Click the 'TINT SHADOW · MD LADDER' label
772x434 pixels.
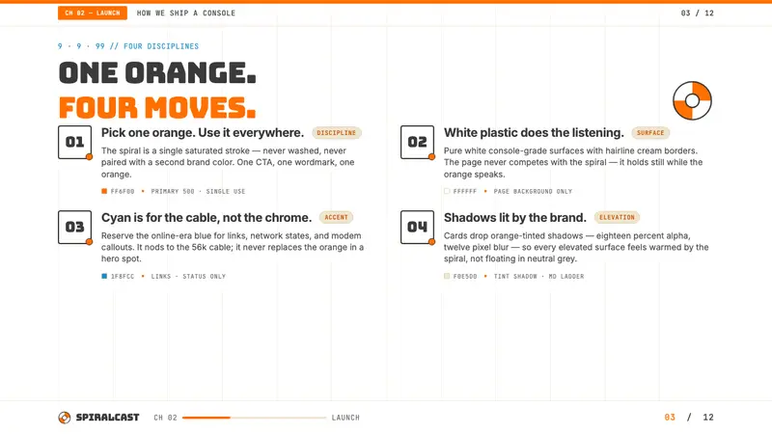[538, 277]
